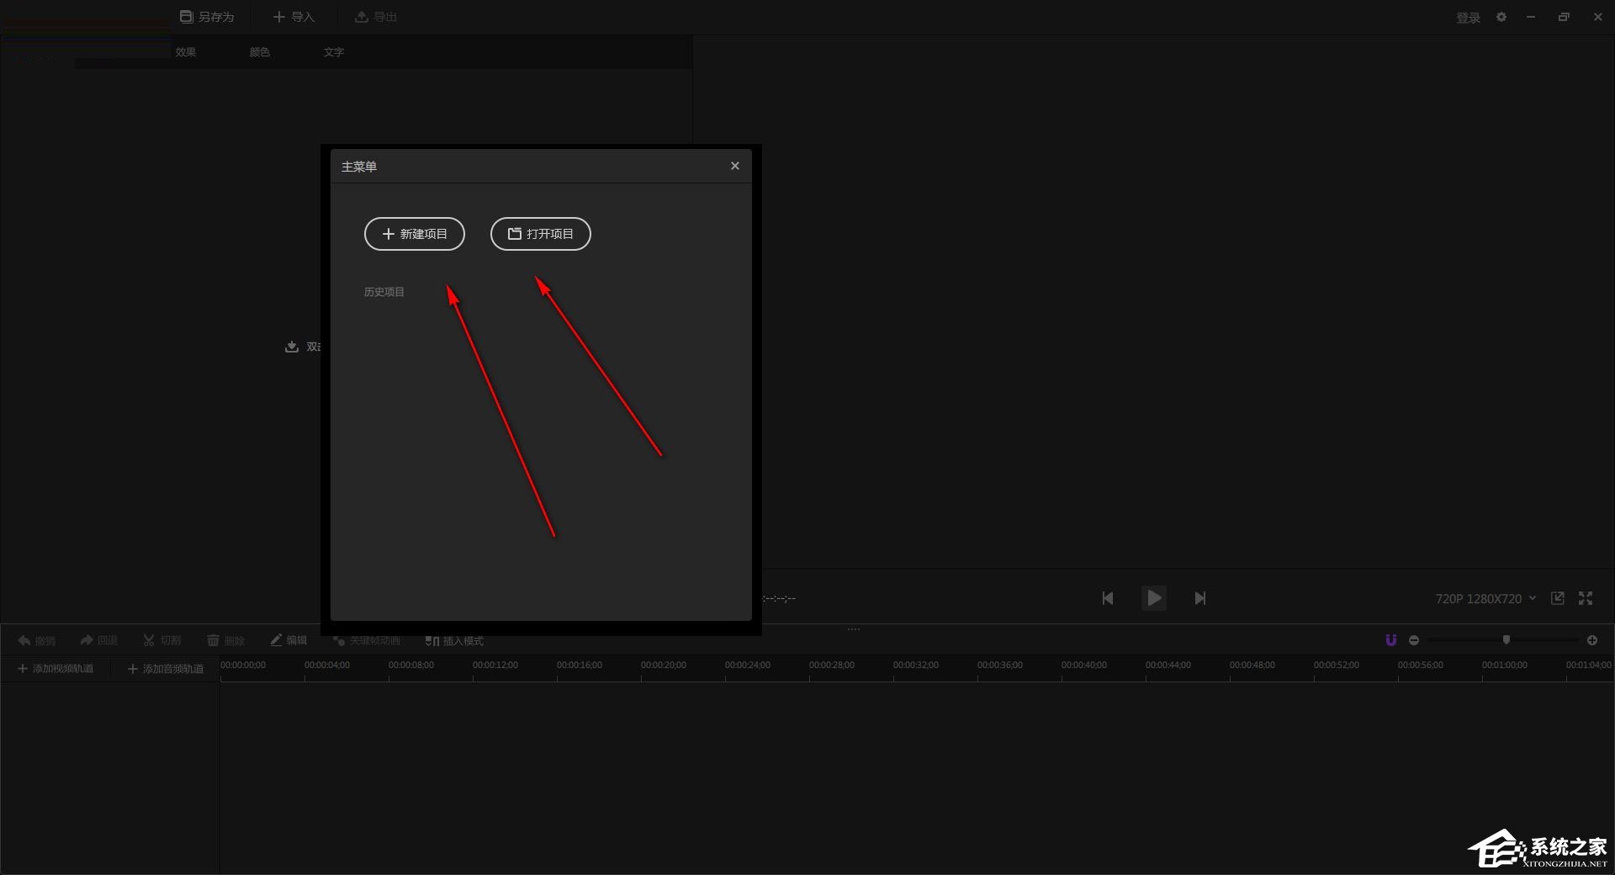
Task: Select the 切割 cut tool
Action: tap(161, 640)
